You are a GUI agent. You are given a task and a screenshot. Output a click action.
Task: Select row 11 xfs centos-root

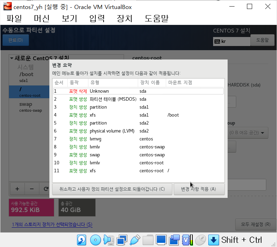click(138, 171)
